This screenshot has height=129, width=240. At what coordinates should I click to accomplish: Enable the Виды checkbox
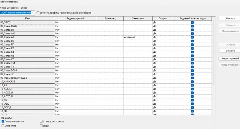(41, 126)
